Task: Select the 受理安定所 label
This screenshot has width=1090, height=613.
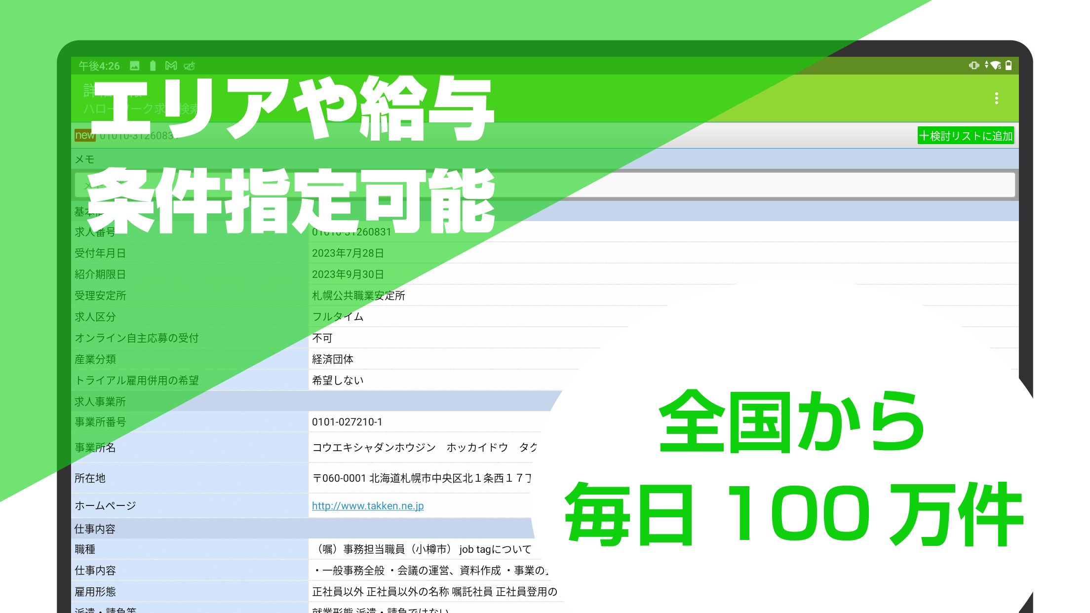Action: click(100, 296)
